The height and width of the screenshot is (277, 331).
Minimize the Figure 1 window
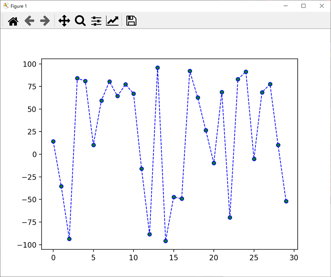click(285, 6)
